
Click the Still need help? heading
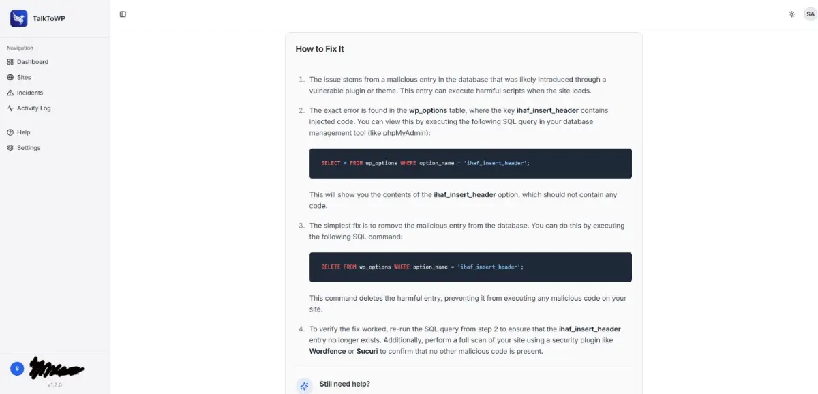point(345,384)
